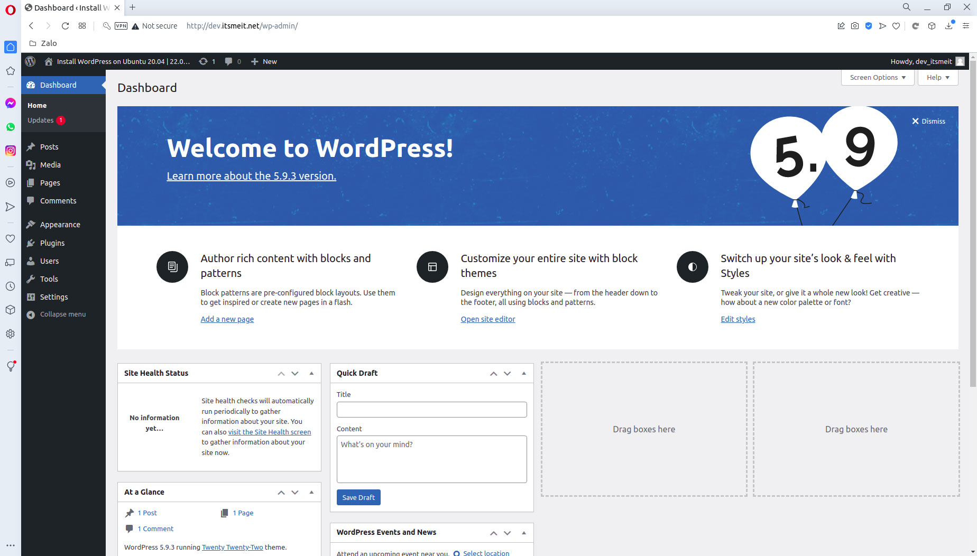Click the Quick Draft Title field
Image resolution: width=977 pixels, height=556 pixels.
pos(431,410)
